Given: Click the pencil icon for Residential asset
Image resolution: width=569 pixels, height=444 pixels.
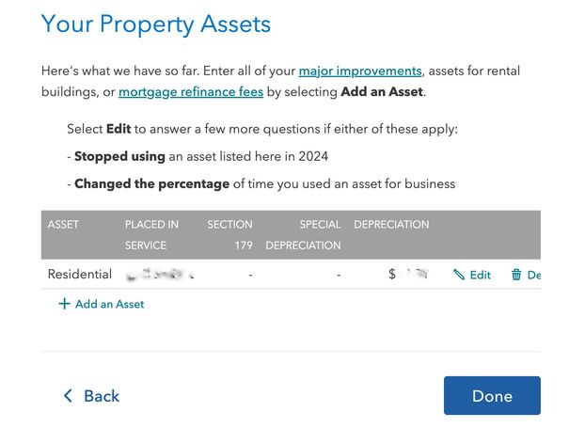Looking at the screenshot, I should click(x=459, y=275).
